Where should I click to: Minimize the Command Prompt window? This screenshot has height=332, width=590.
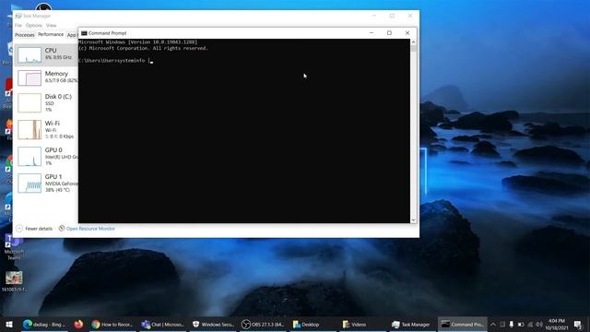372,33
